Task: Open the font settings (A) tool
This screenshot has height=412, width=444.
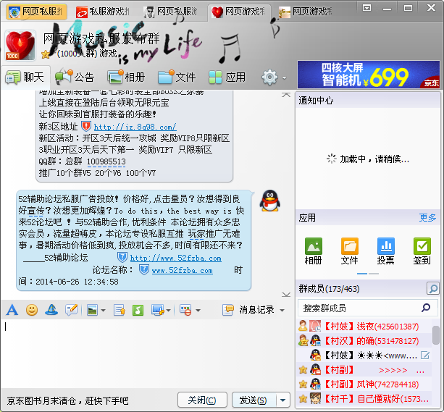Action: pos(12,310)
